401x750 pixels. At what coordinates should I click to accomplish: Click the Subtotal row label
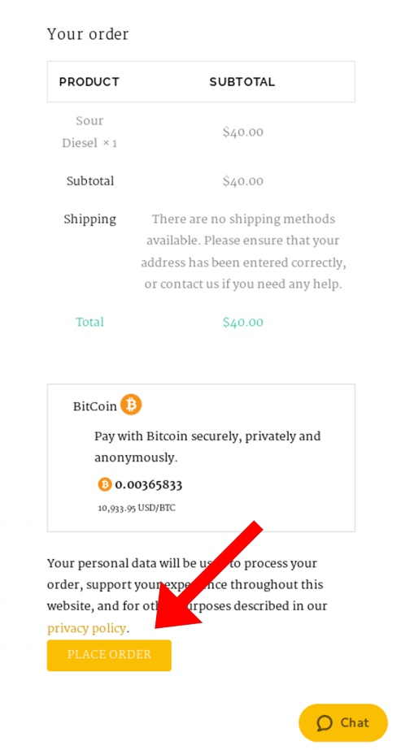(90, 181)
